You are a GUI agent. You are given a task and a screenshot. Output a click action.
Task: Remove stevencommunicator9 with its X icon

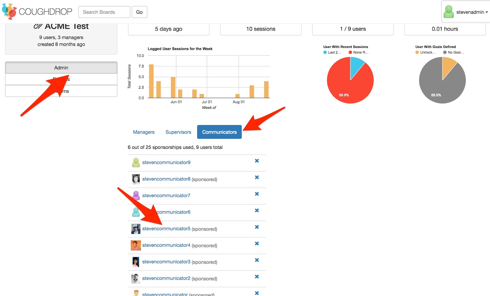click(257, 161)
